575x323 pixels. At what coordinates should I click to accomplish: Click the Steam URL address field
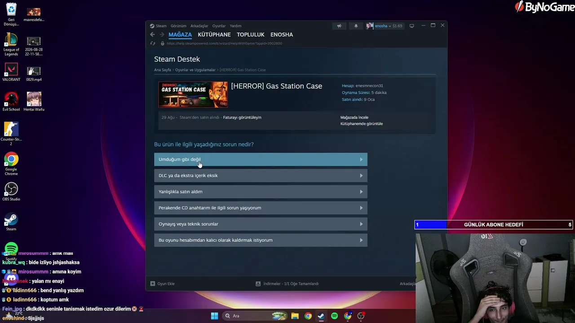tap(225, 44)
